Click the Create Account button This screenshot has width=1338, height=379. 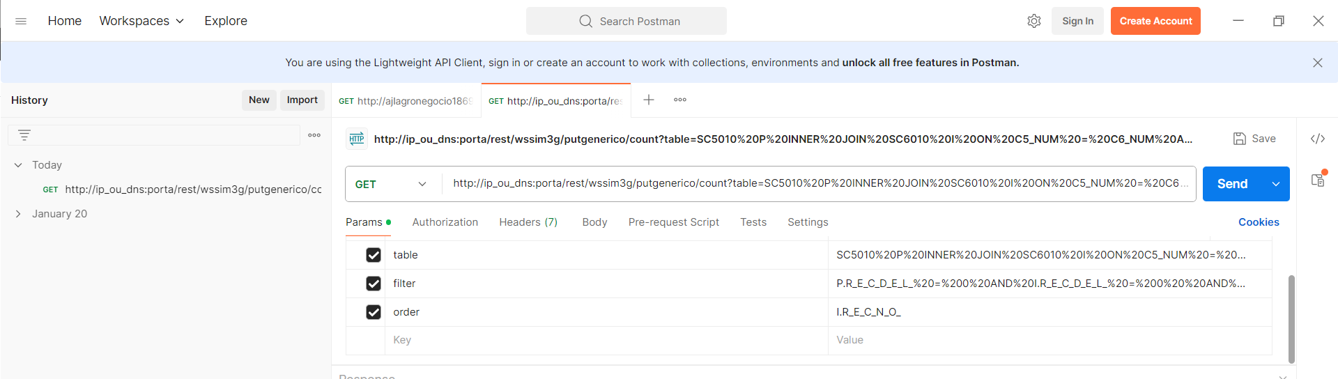tap(1155, 21)
